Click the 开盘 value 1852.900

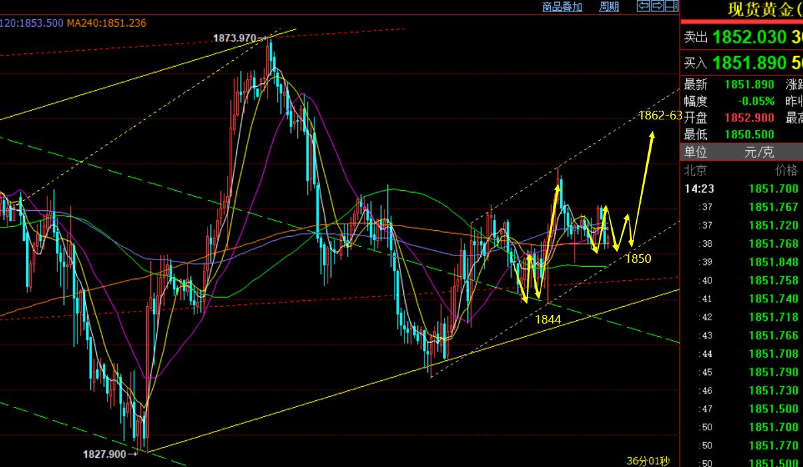tap(749, 118)
